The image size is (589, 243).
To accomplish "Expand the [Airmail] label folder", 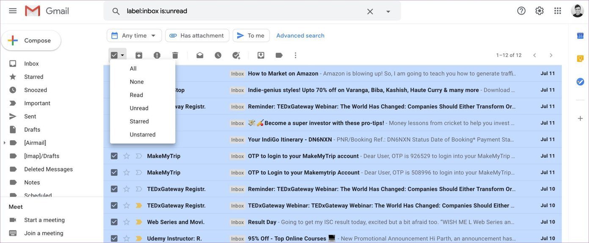I will click(x=5, y=143).
